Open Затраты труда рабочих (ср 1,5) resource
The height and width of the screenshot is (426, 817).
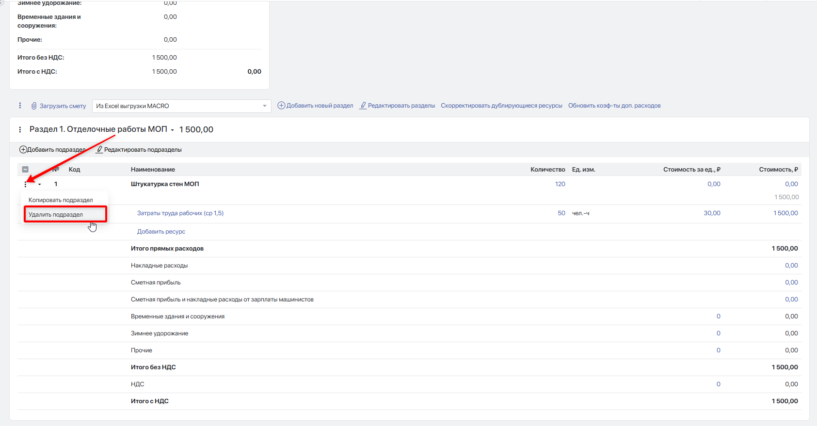click(180, 213)
